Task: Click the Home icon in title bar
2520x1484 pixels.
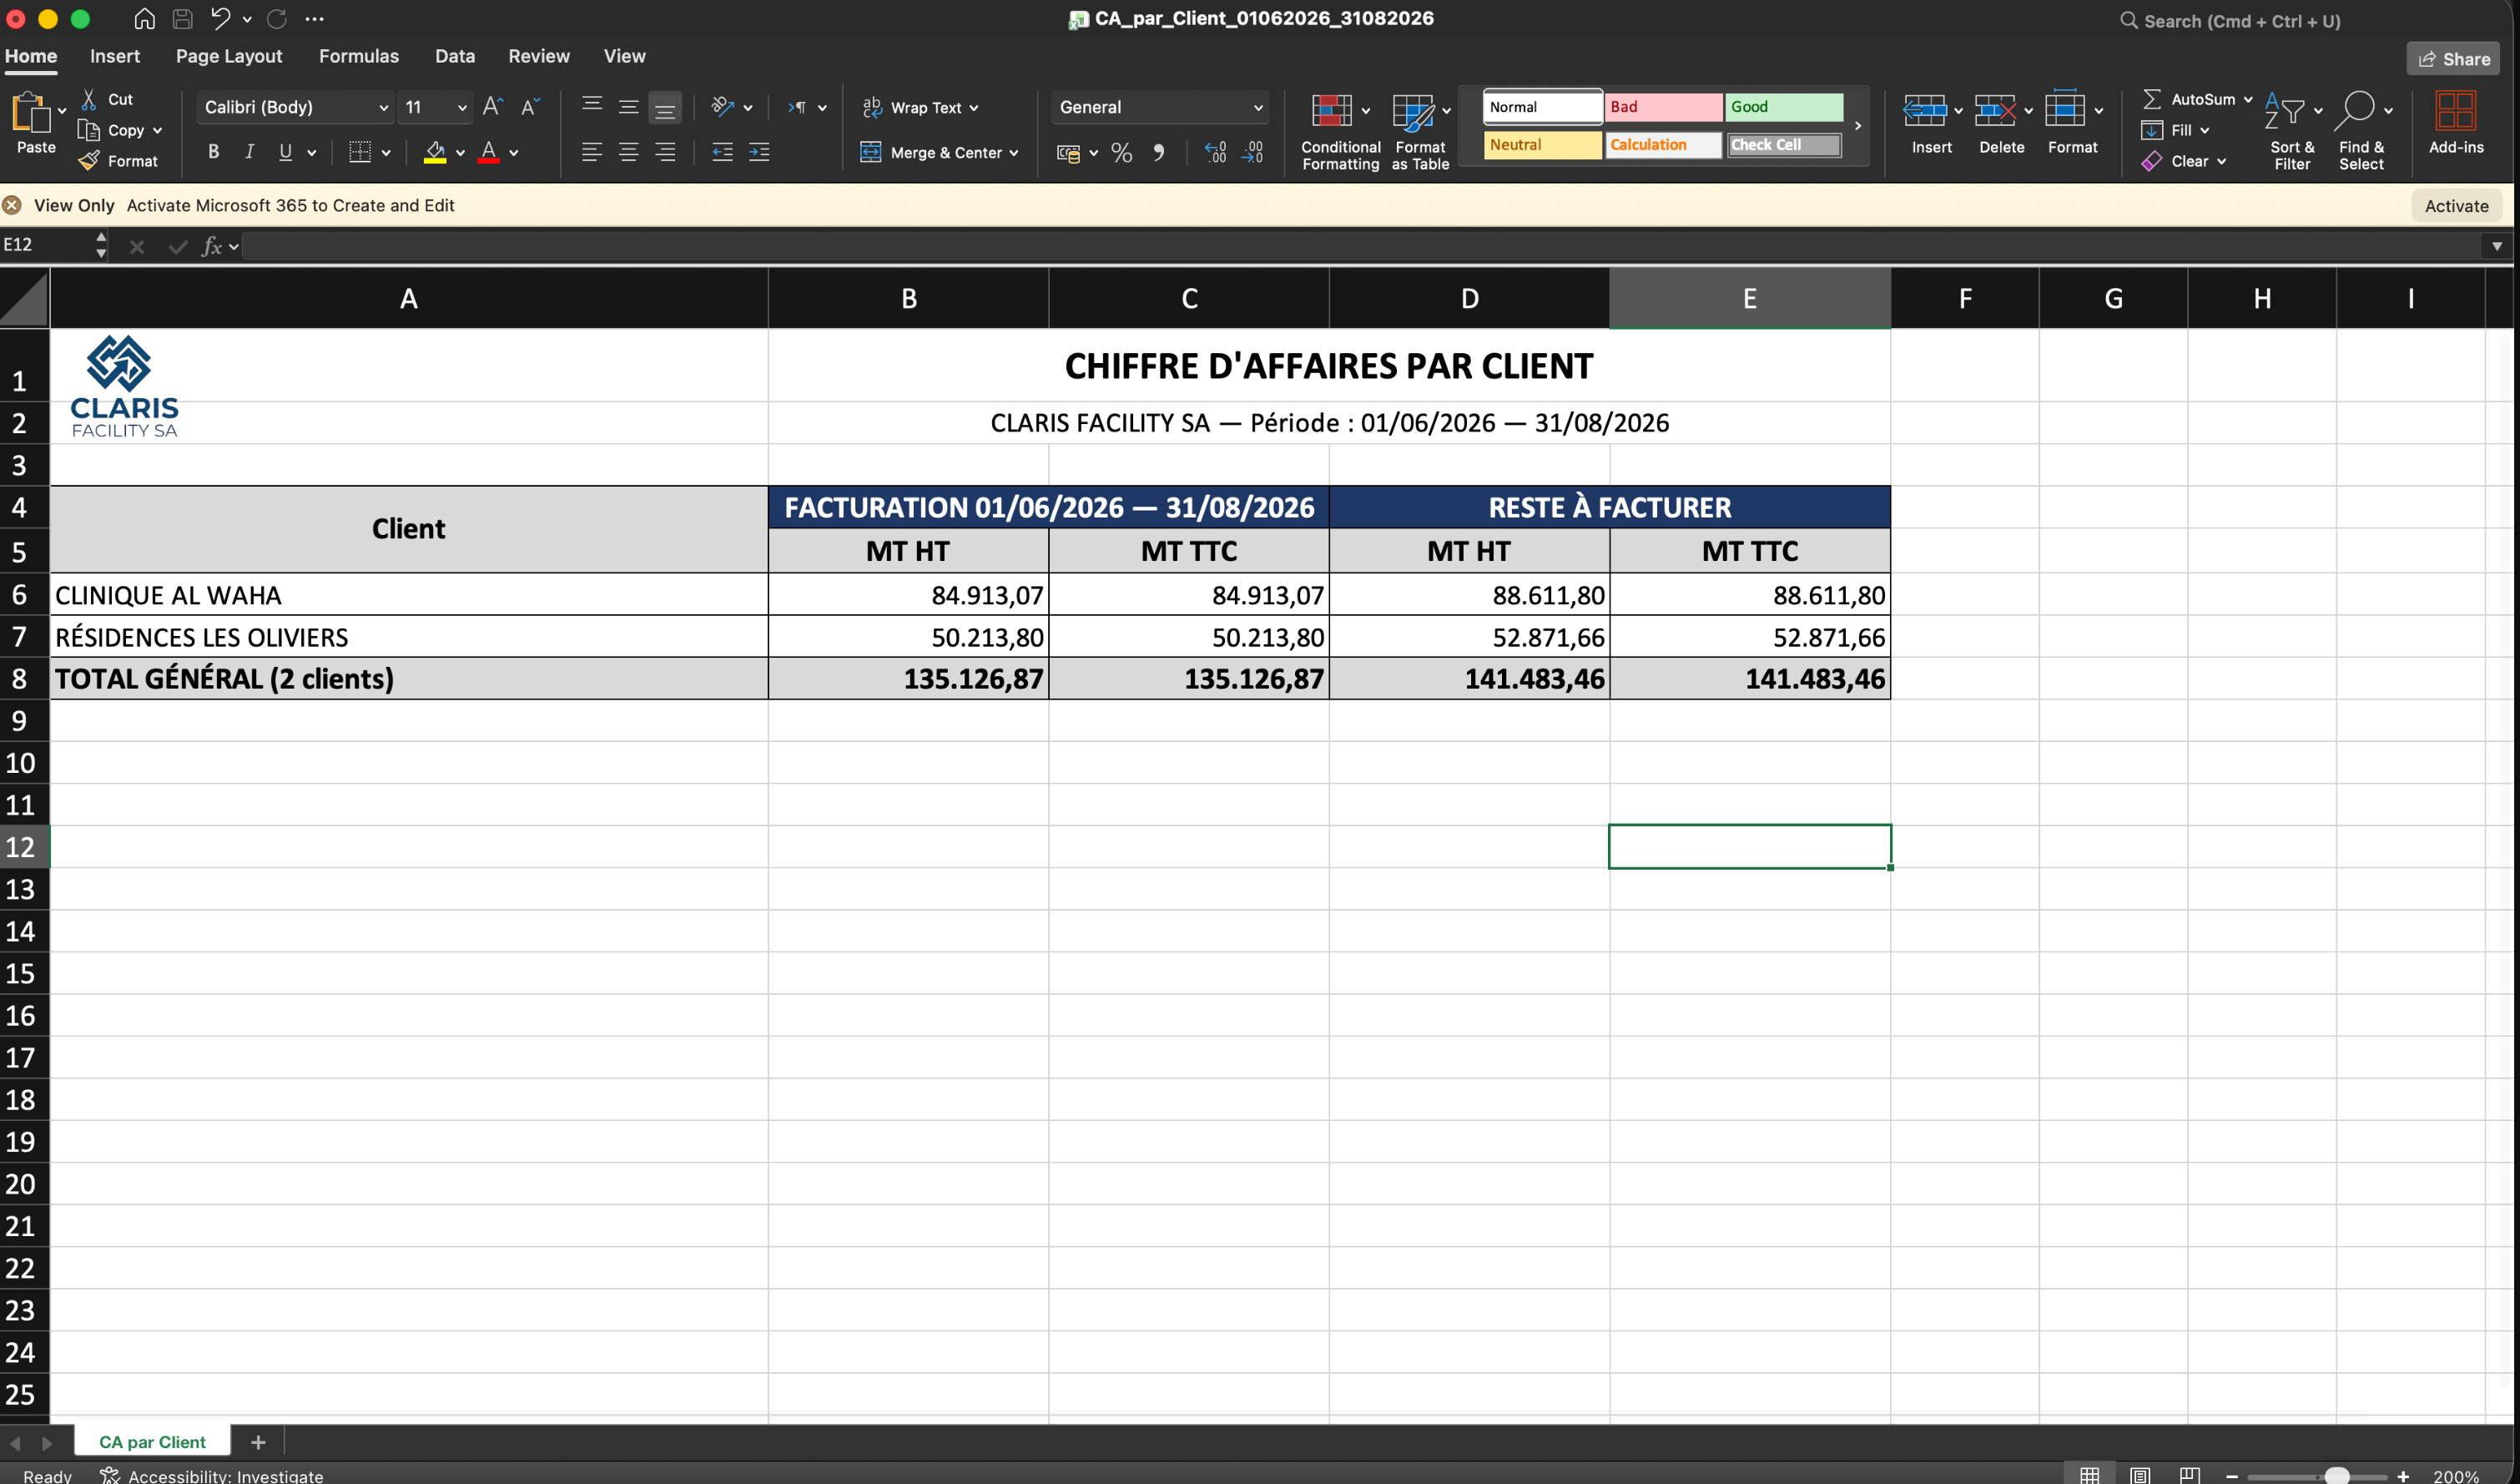Action: click(x=144, y=19)
